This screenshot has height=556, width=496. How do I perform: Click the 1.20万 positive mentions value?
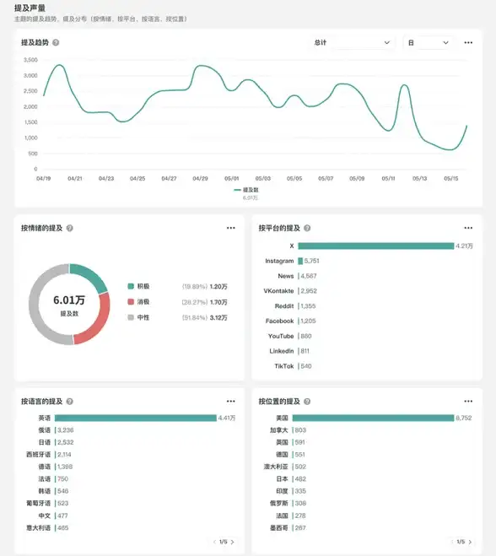[218, 287]
